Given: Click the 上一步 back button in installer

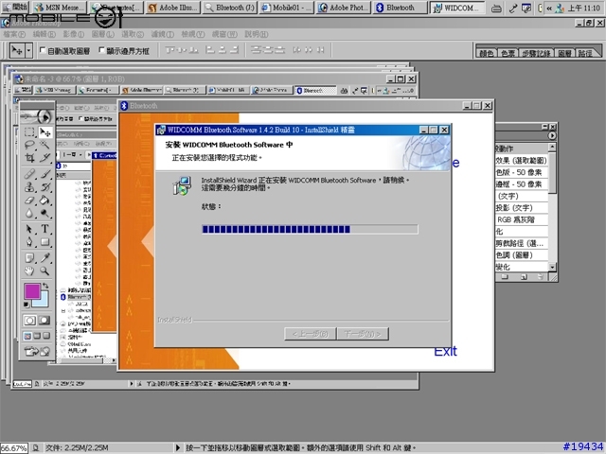Looking at the screenshot, I should pos(310,334).
